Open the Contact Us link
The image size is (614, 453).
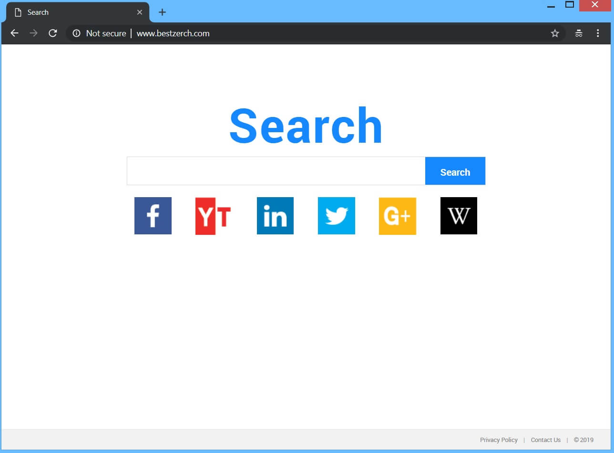tap(546, 440)
